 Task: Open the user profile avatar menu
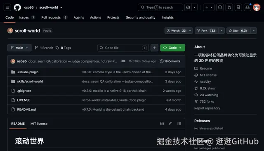tap(257, 7)
